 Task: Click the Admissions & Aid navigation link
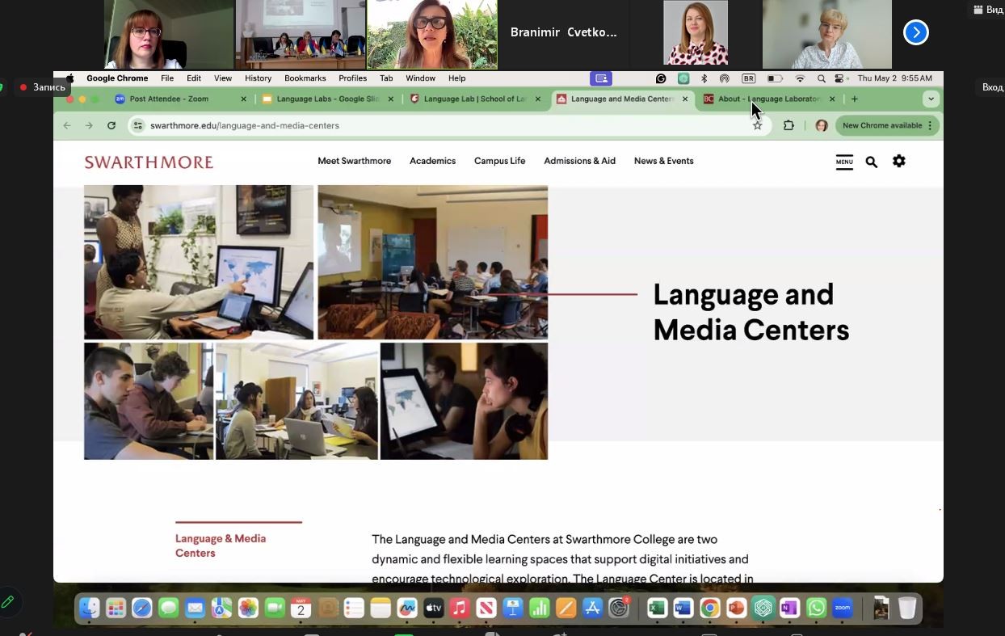pos(579,161)
